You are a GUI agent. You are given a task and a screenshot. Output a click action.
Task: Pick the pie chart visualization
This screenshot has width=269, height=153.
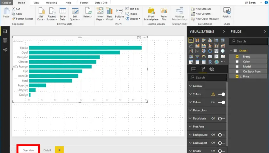point(204,51)
